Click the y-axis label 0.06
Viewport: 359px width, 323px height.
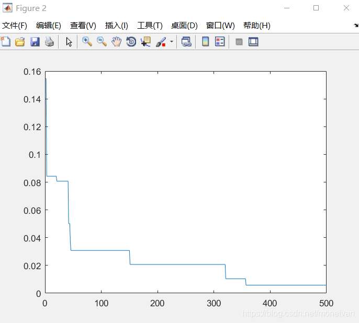[32, 211]
